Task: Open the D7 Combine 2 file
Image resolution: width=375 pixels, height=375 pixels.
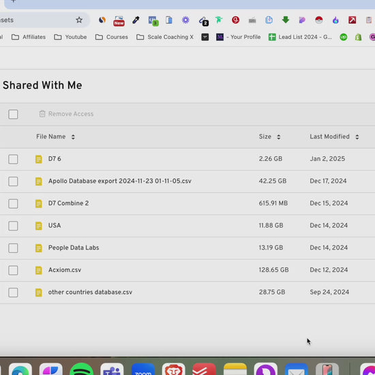Action: (x=68, y=203)
